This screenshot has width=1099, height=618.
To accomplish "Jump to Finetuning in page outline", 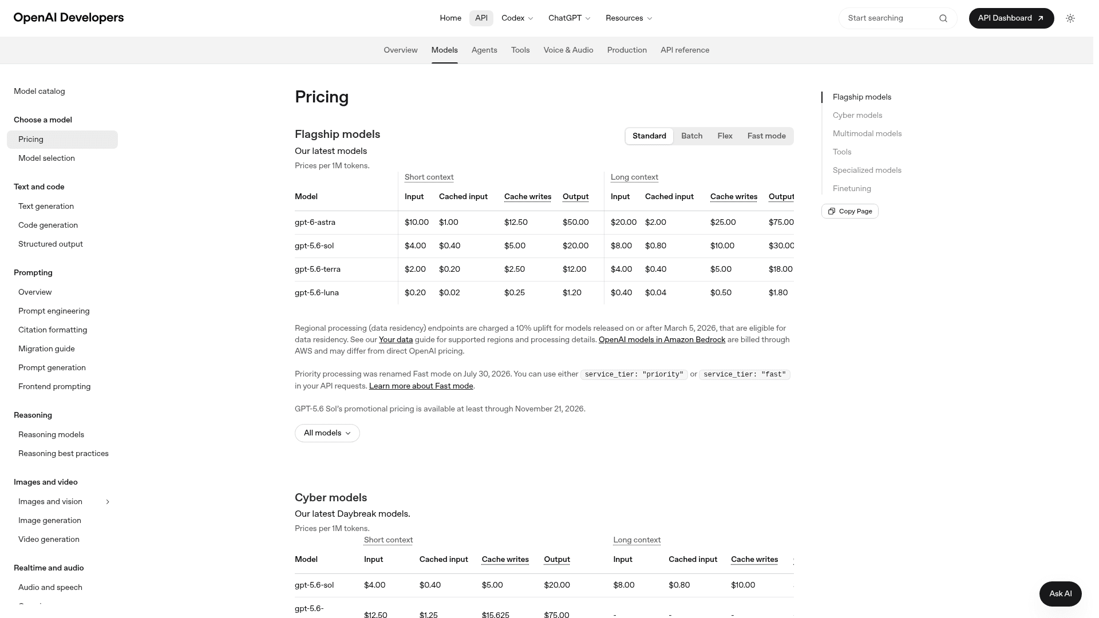I will tap(852, 189).
